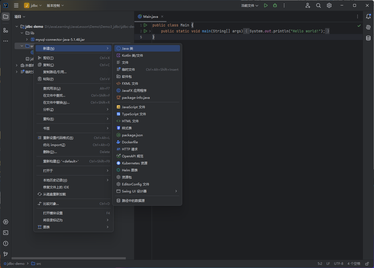This screenshot has width=374, height=268.
Task: Select Dockerfile entry in the submenu
Action: (147, 142)
